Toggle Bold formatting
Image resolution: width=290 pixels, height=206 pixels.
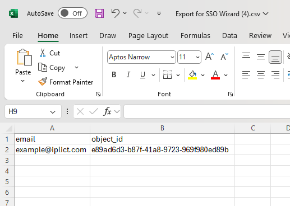pos(114,75)
